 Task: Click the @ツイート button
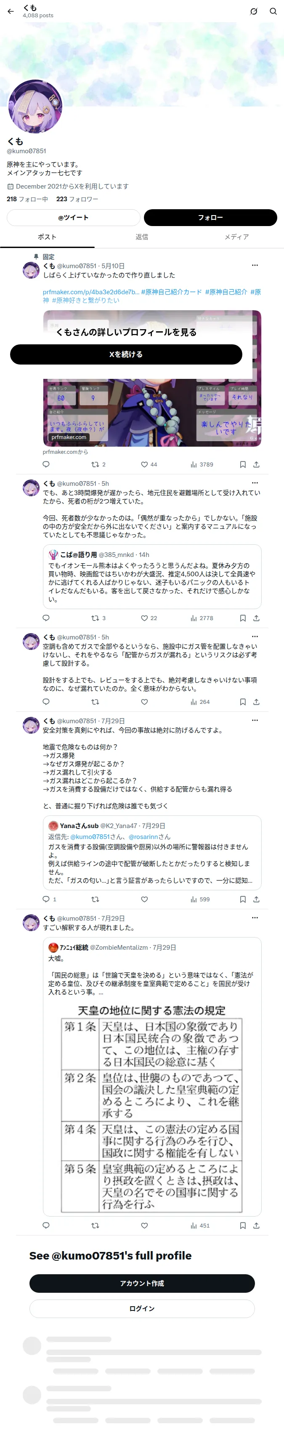click(73, 218)
